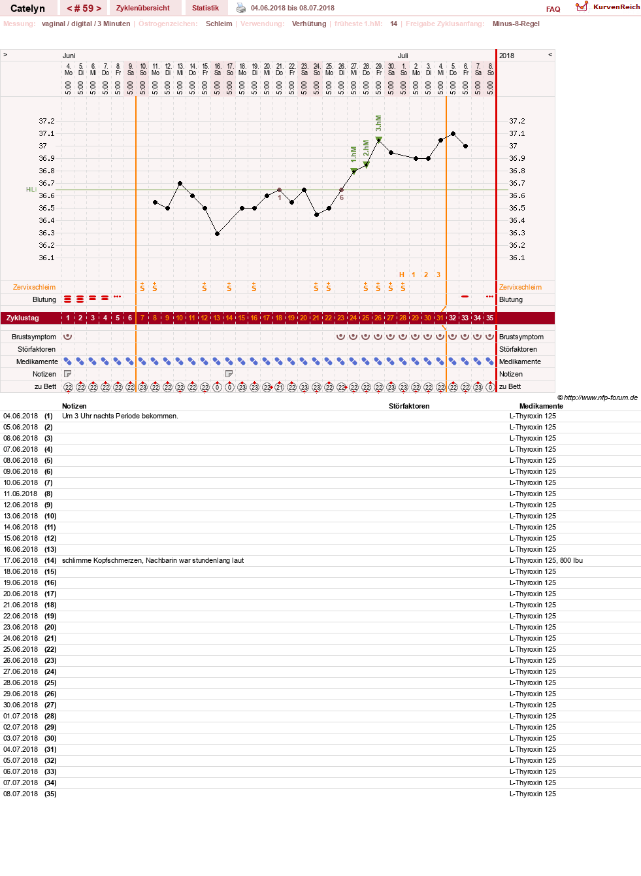Open the note icon on cycle day 1
Viewport: 641px width, 876px height.
(x=67, y=374)
